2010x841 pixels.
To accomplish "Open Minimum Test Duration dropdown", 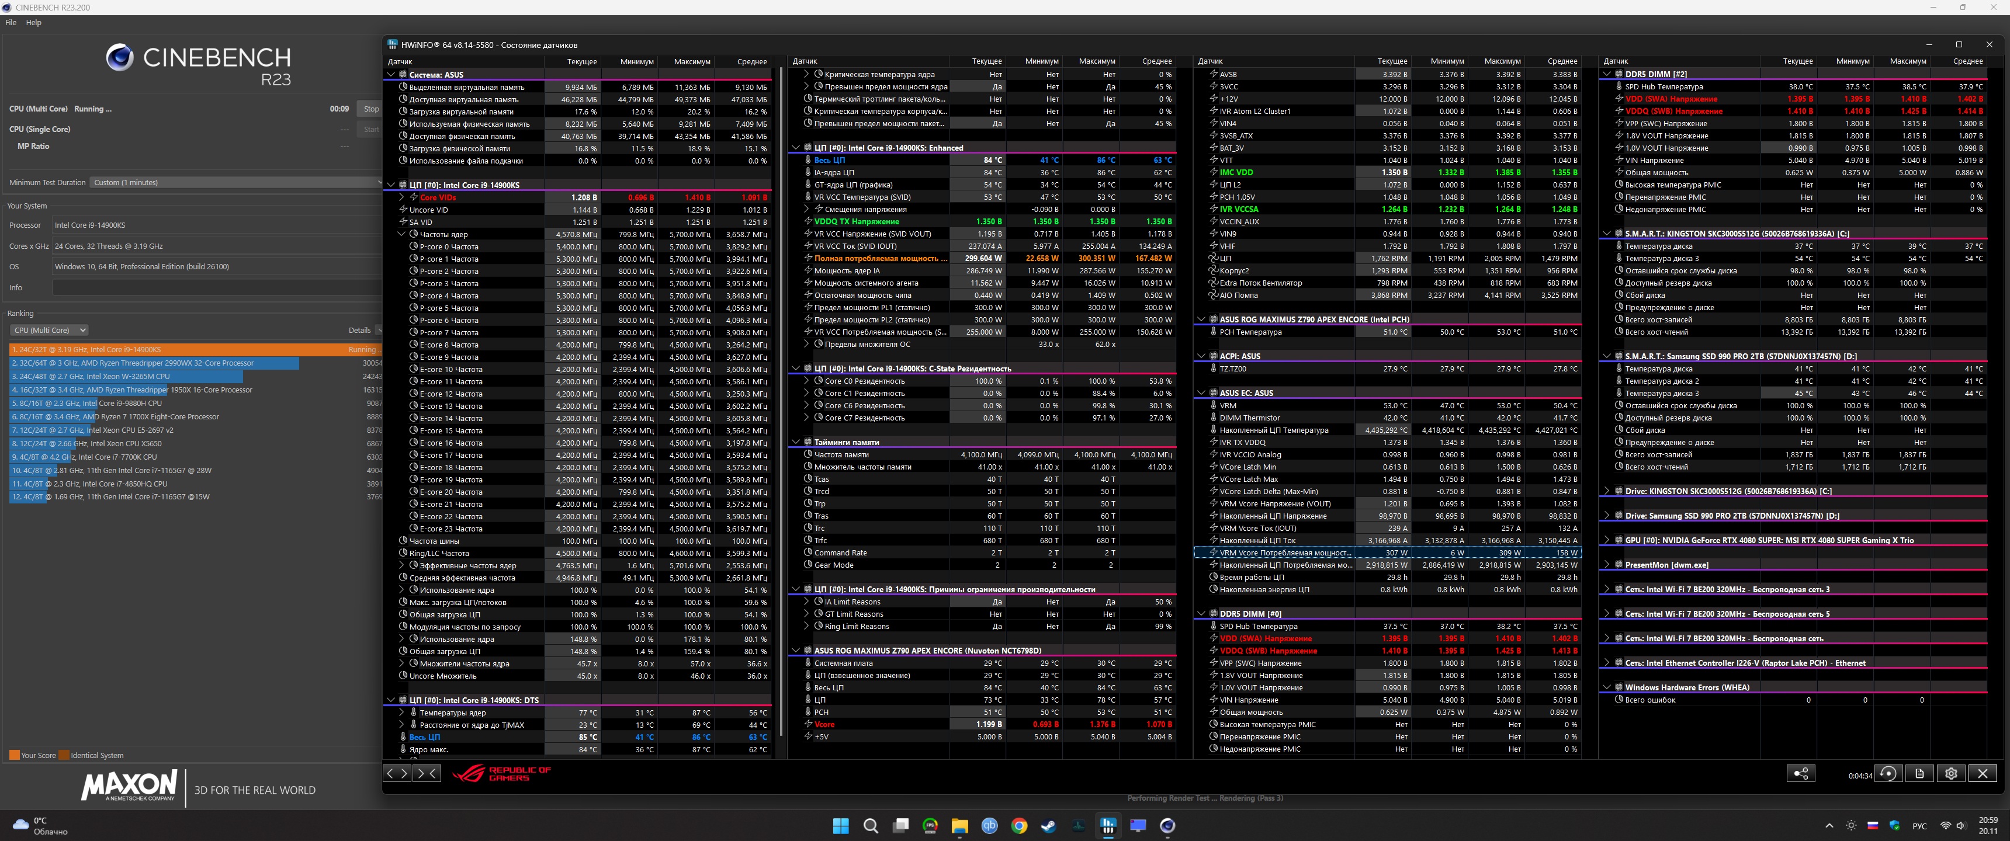I will click(x=234, y=183).
